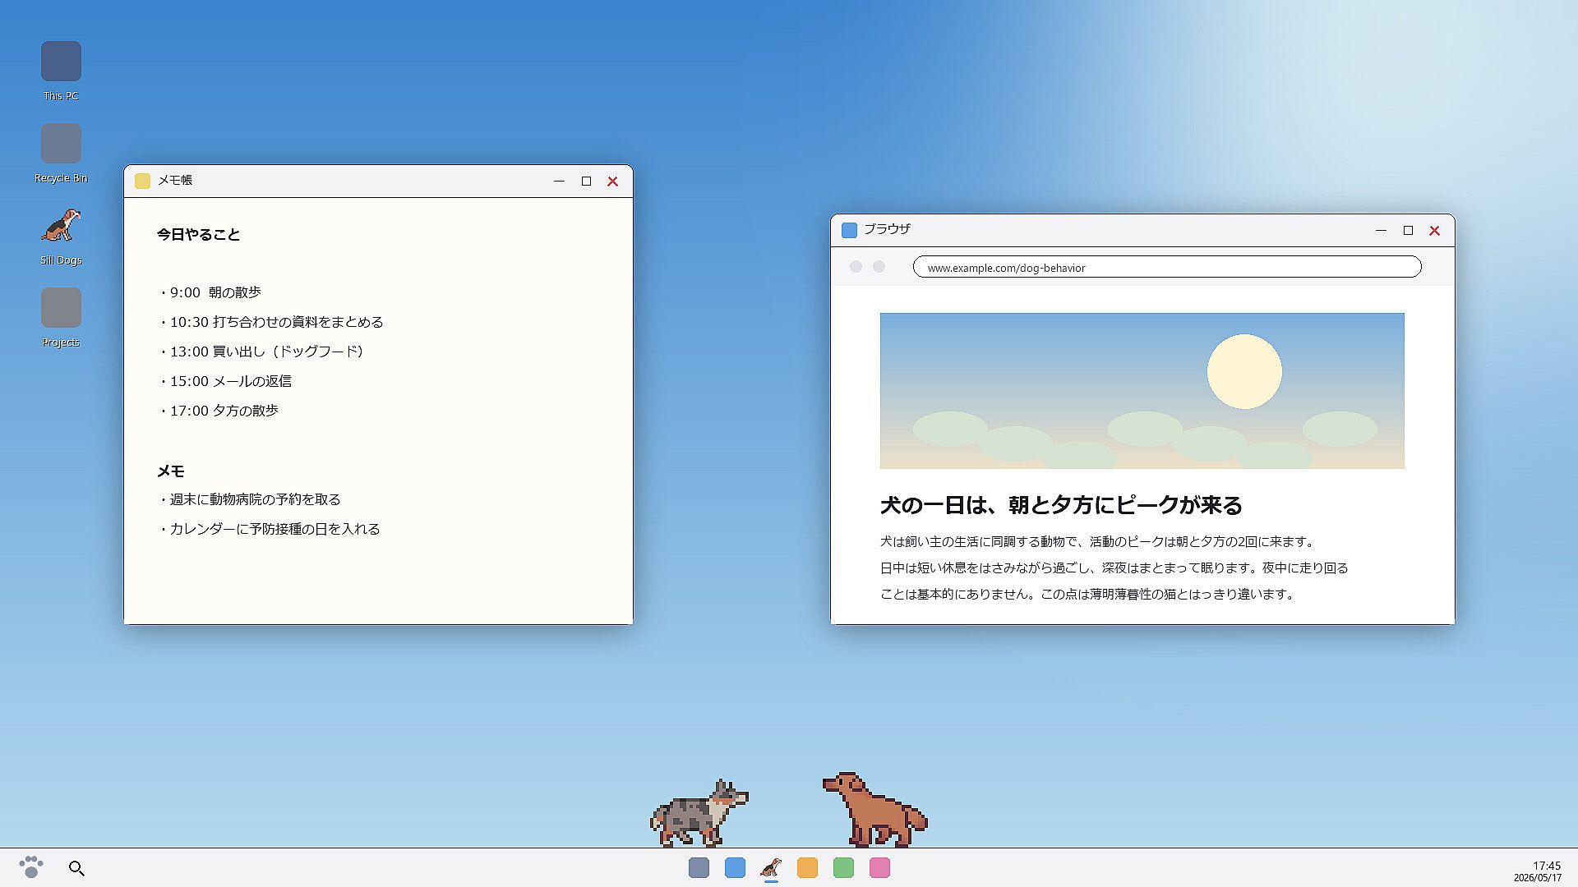
Task: Click the paw start menu icon
Action: [x=31, y=867]
